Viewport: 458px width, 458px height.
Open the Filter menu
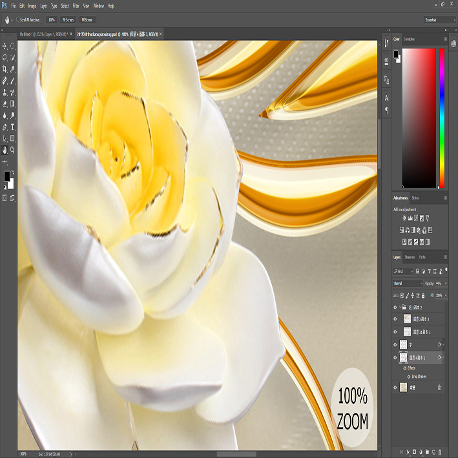click(x=76, y=6)
